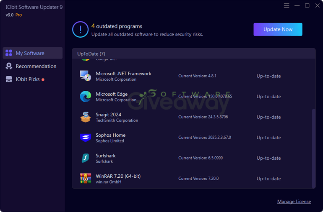Click the WinRAR books icon
The height and width of the screenshot is (212, 323).
click(x=86, y=178)
